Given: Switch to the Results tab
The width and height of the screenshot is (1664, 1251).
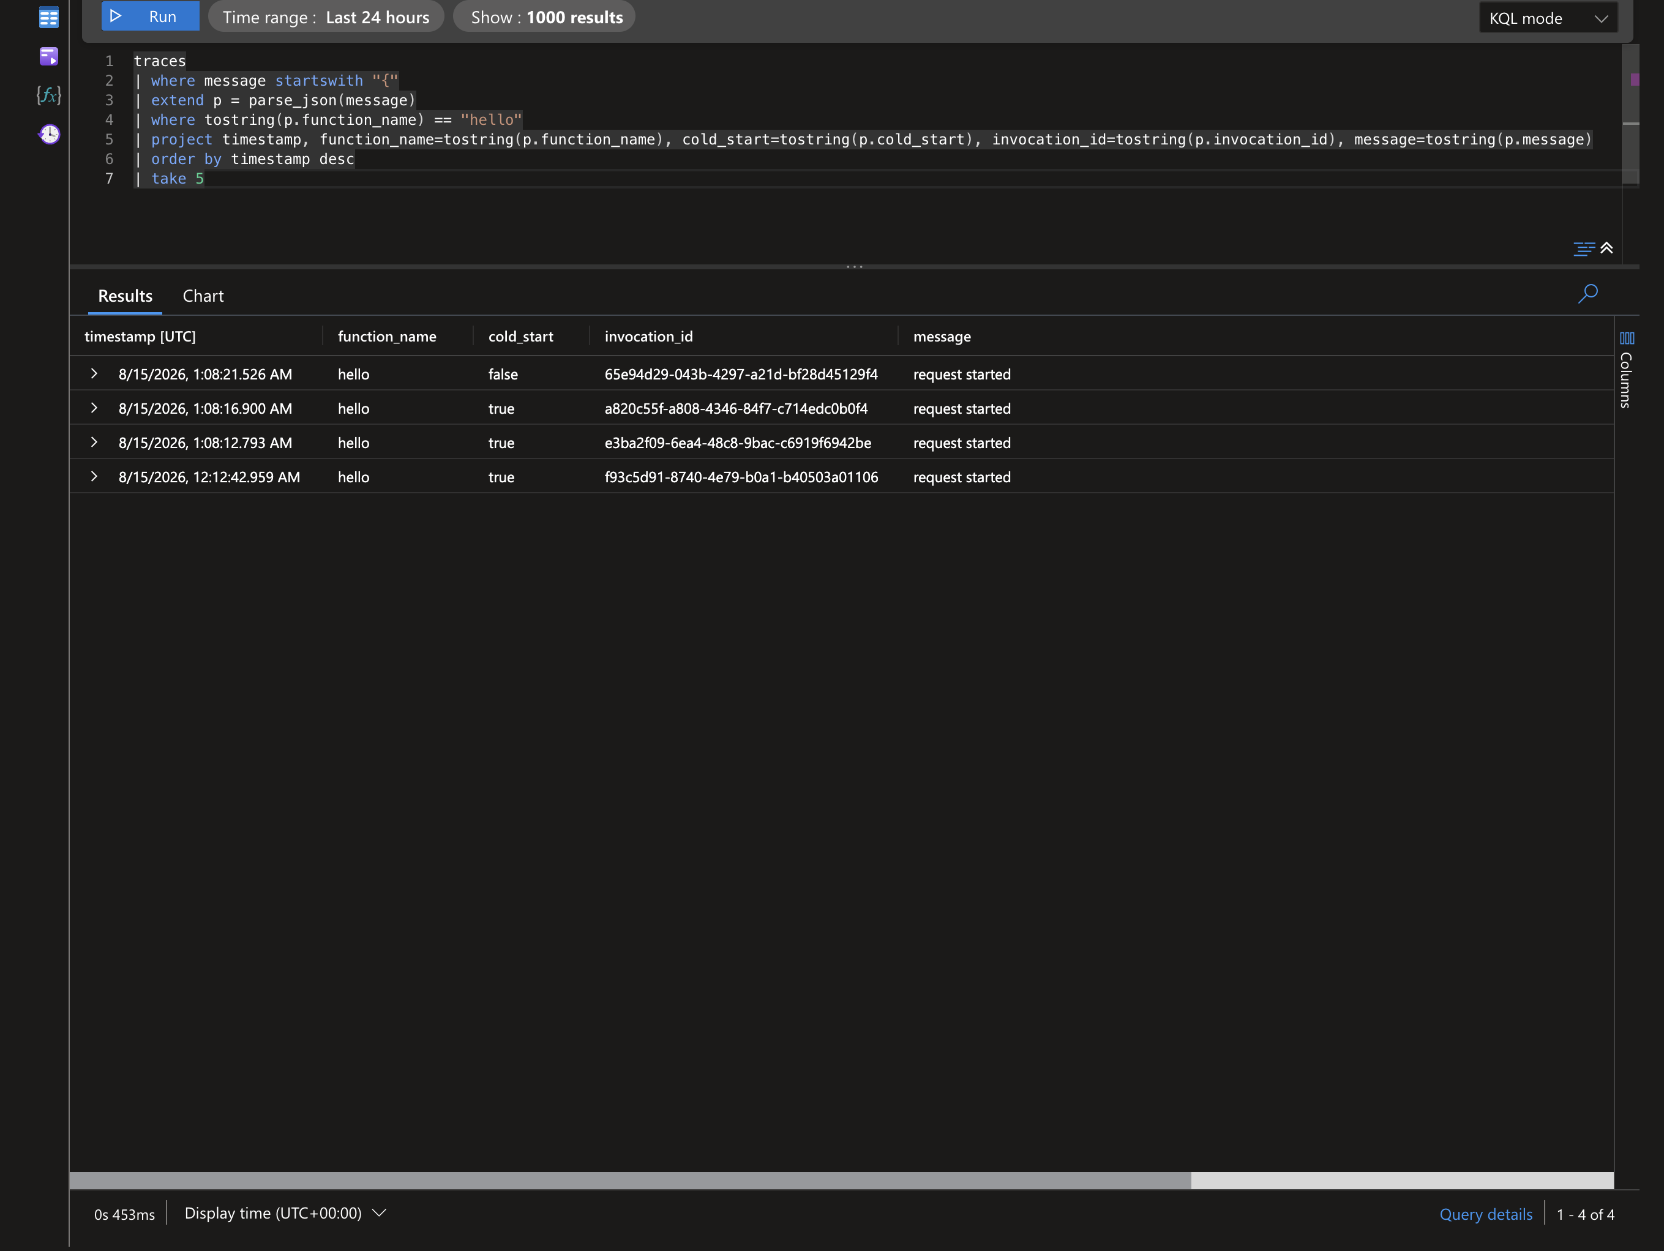Looking at the screenshot, I should [125, 296].
